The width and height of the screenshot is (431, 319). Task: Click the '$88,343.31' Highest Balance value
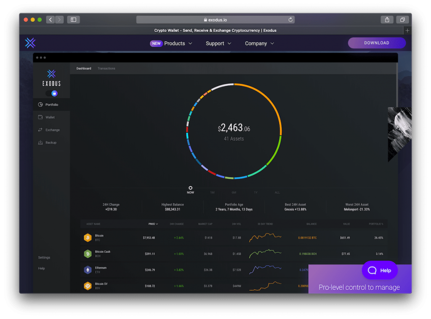tap(173, 209)
